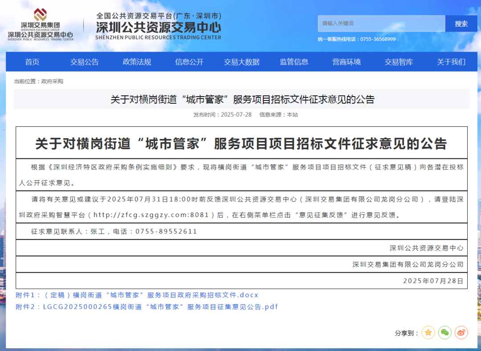Open attachment 2 LGCG2025000265 pdf file
481x351 pixels.
(147, 307)
